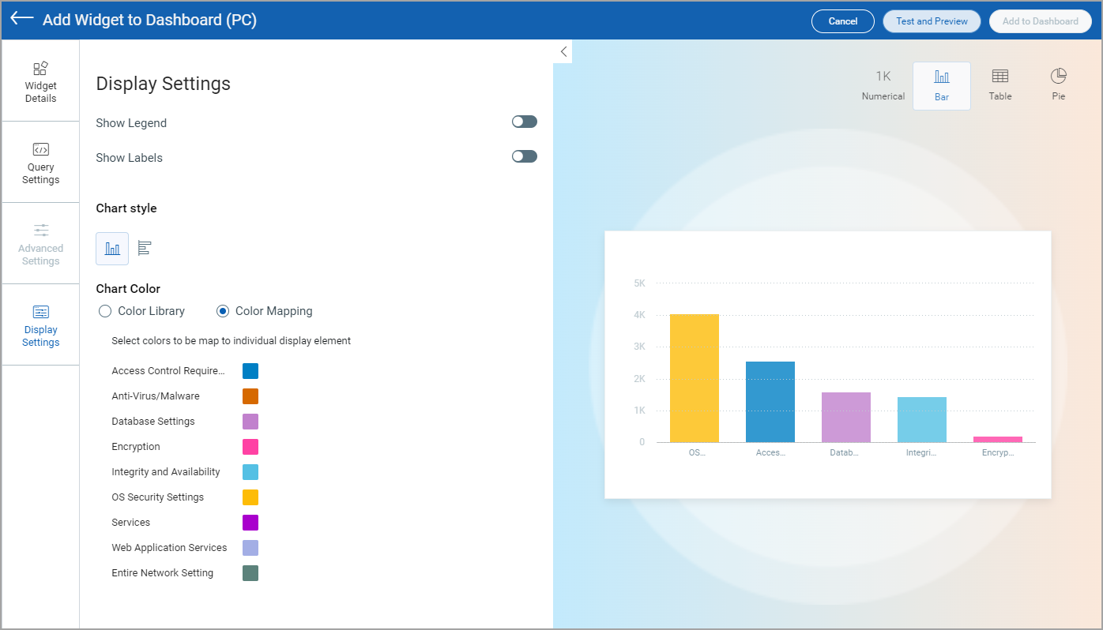Cancel adding the widget
This screenshot has width=1103, height=630.
coord(843,21)
